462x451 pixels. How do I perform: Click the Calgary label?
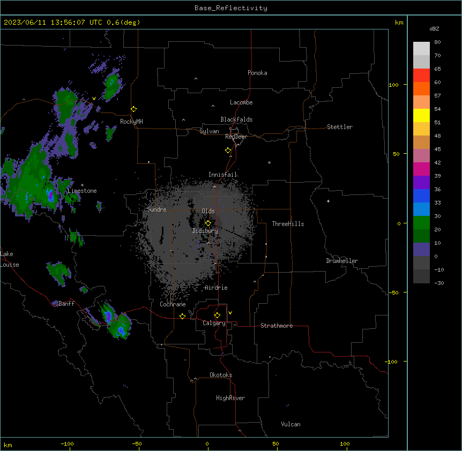tap(214, 323)
